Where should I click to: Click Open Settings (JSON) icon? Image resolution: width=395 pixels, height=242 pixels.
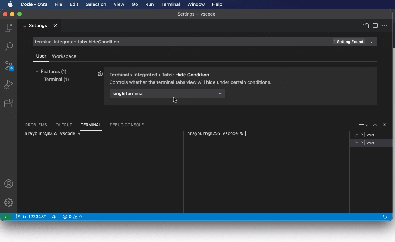tap(366, 25)
